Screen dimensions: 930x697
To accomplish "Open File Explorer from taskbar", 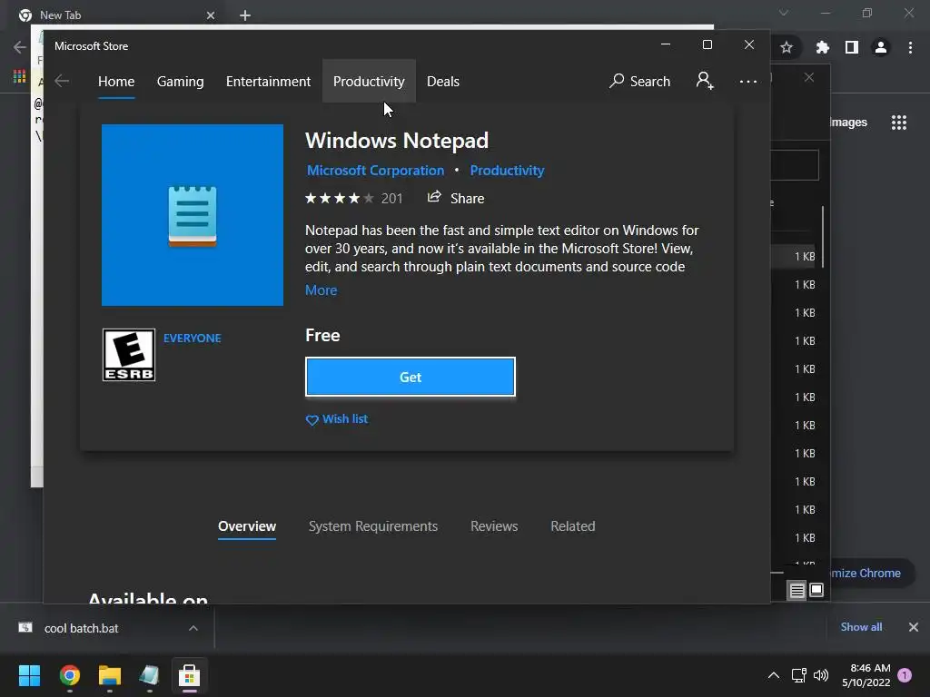I will tap(110, 675).
